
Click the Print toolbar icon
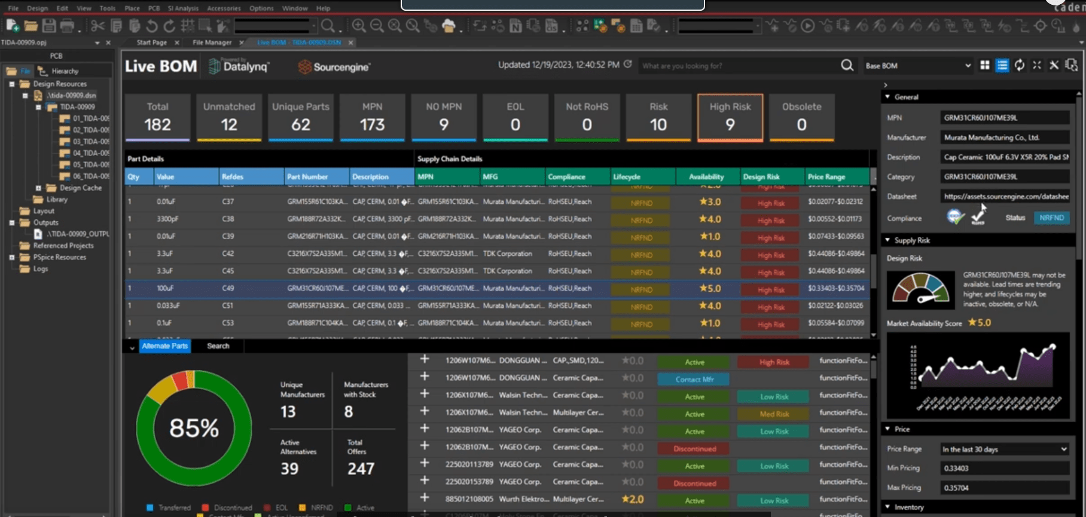pyautogui.click(x=68, y=26)
